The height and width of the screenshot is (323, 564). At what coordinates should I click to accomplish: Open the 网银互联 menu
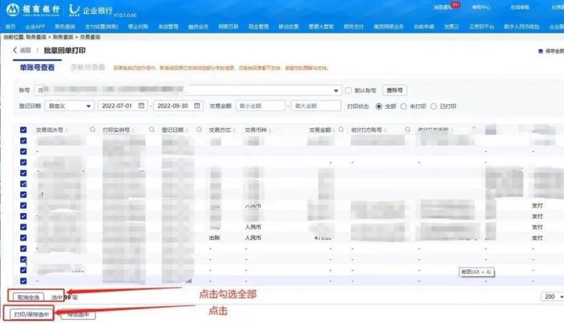click(228, 27)
